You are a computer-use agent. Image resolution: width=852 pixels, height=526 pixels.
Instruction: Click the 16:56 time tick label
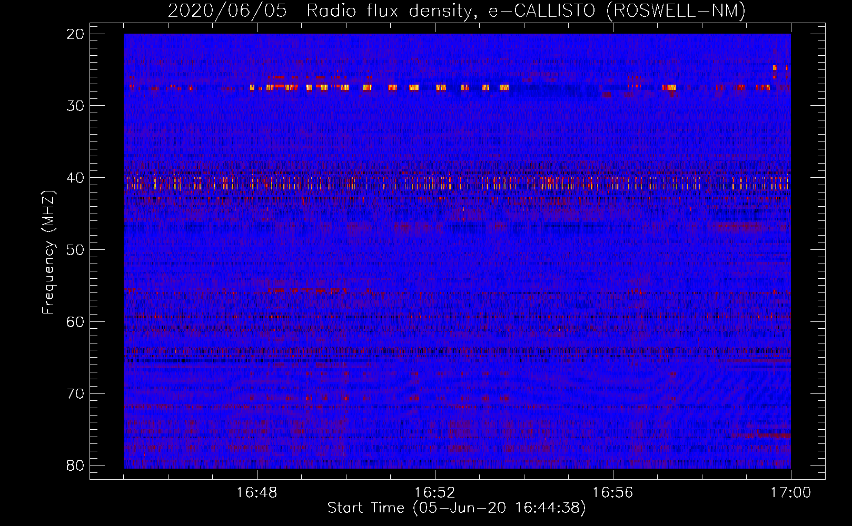pyautogui.click(x=612, y=493)
